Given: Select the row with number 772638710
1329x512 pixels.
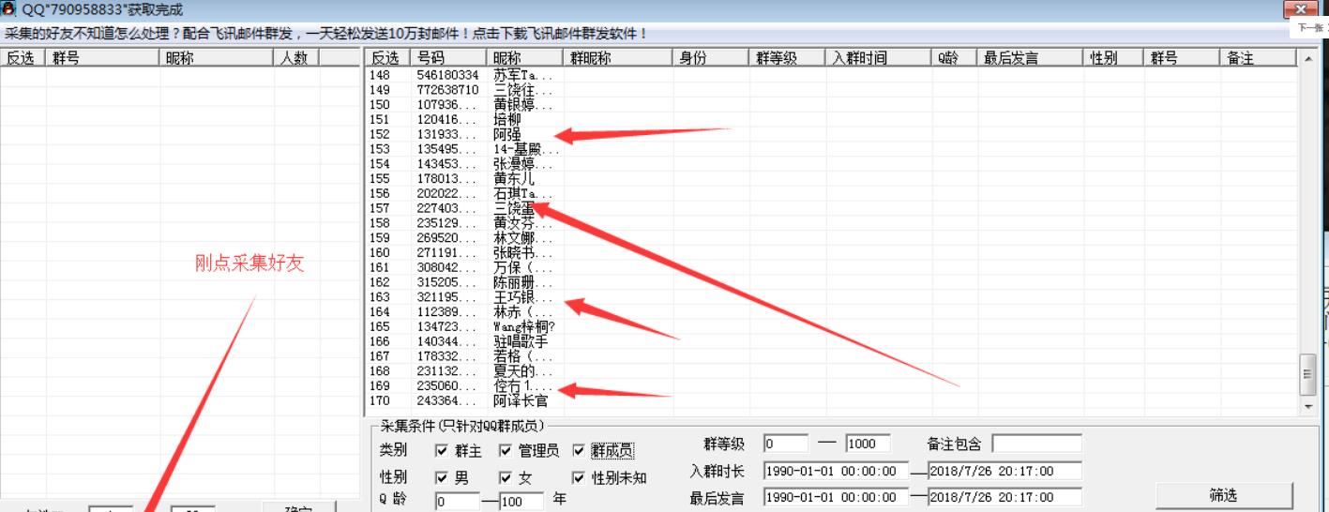Looking at the screenshot, I should click(831, 90).
